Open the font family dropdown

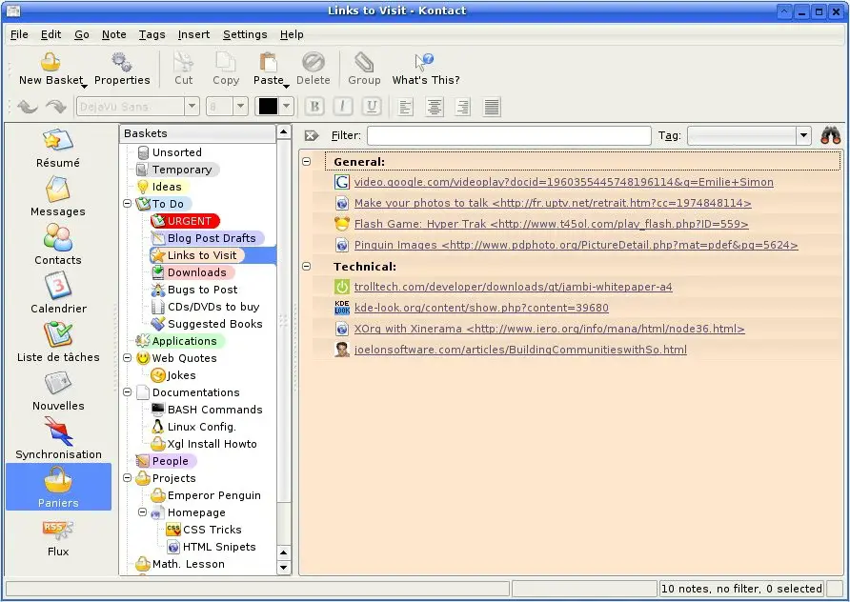tap(192, 106)
